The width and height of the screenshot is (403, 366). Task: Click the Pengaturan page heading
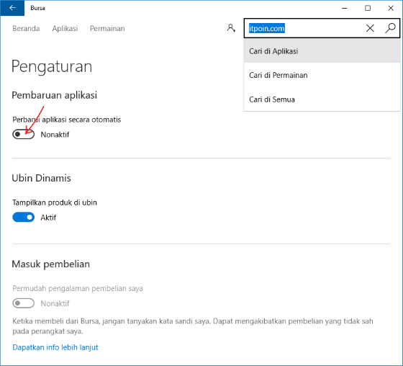52,66
